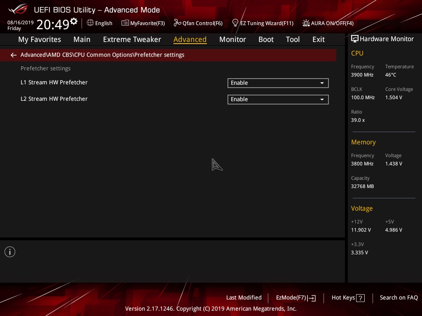Open clock settings gear icon
Image resolution: width=422 pixels, height=316 pixels.
pyautogui.click(x=74, y=21)
